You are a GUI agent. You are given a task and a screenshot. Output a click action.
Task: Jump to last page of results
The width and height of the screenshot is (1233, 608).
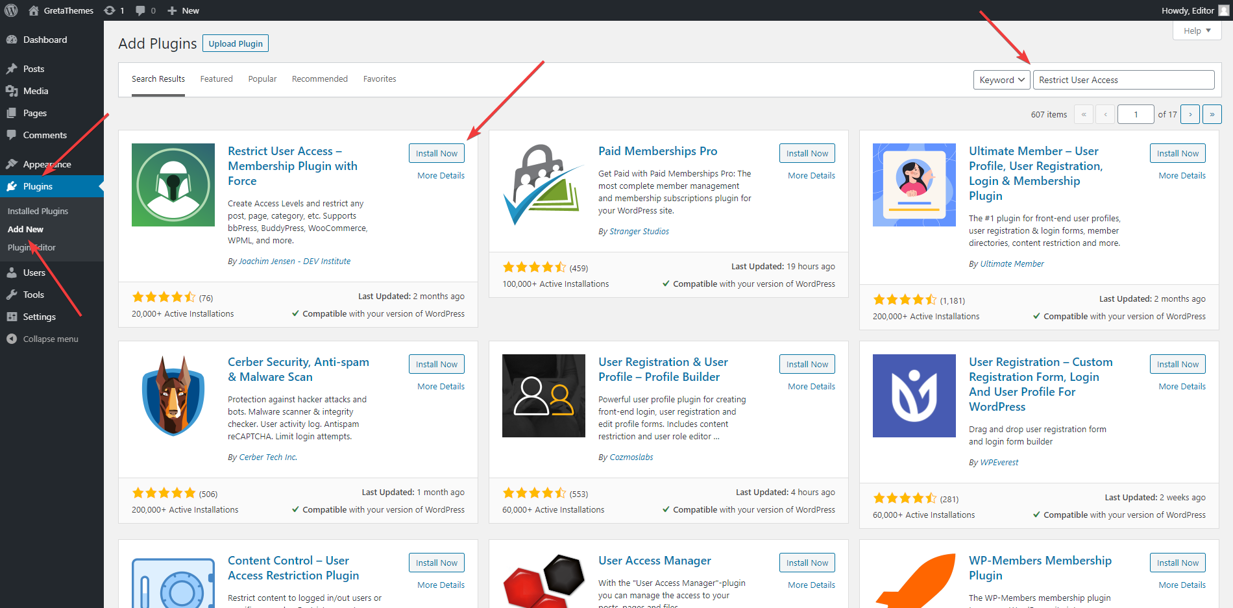[x=1212, y=114]
